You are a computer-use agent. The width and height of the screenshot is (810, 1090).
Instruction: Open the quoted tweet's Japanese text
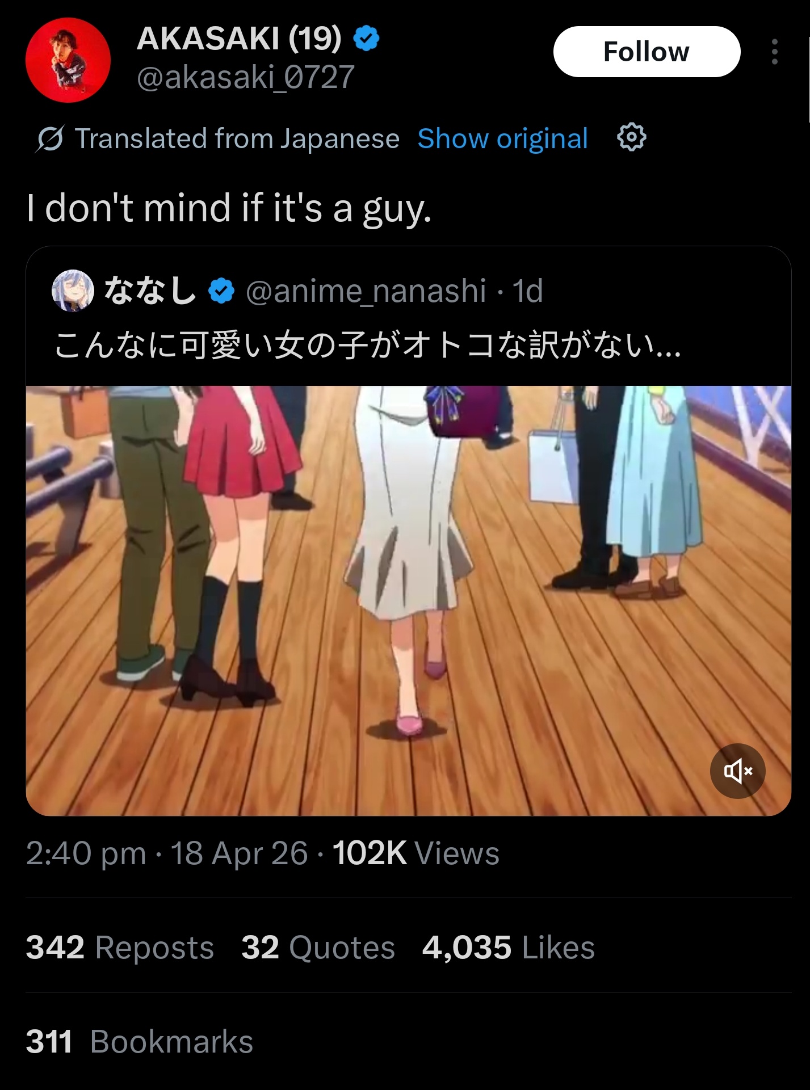pyautogui.click(x=367, y=345)
